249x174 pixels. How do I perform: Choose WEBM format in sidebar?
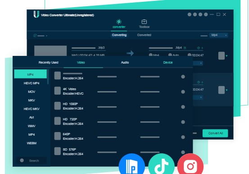(32, 143)
